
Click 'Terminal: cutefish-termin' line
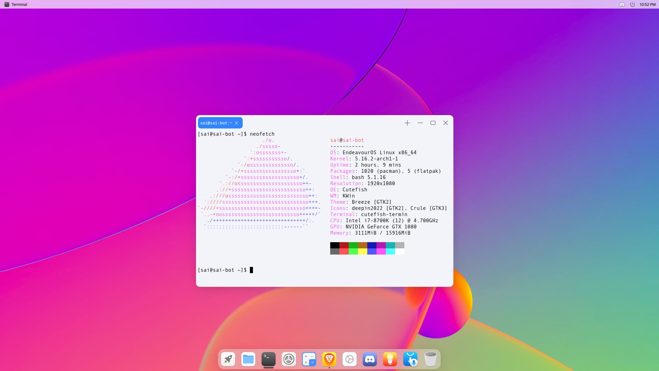pos(369,214)
